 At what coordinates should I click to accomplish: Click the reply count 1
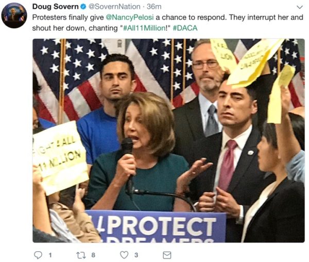coord(50,255)
